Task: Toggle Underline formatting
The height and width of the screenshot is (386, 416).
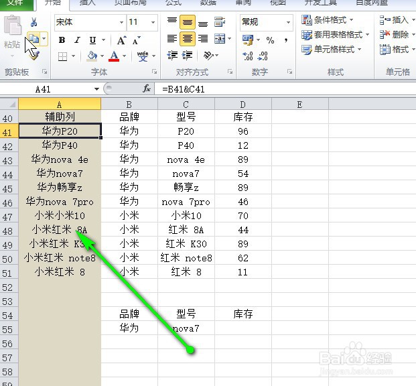Action: coord(92,40)
